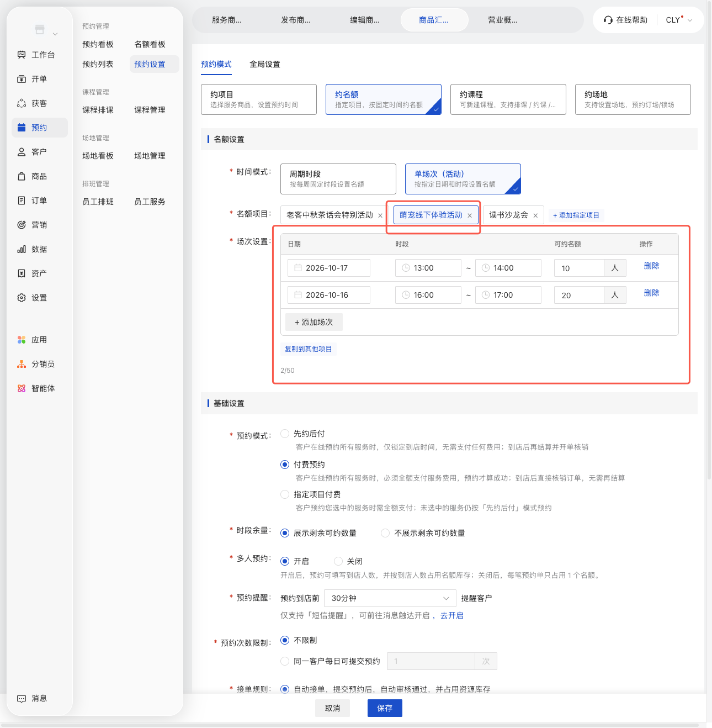Open the 13:00 start time picker
This screenshot has width=712, height=728.
pyautogui.click(x=428, y=268)
